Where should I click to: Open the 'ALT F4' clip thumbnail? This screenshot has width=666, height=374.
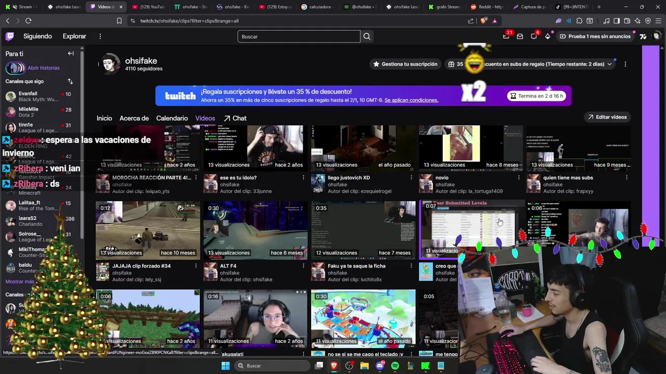pyautogui.click(x=255, y=230)
